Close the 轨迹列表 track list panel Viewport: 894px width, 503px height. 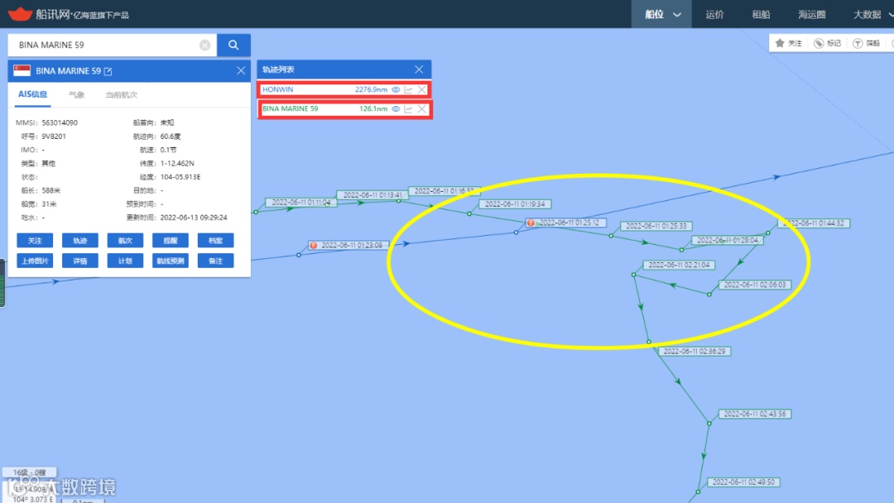pos(419,69)
